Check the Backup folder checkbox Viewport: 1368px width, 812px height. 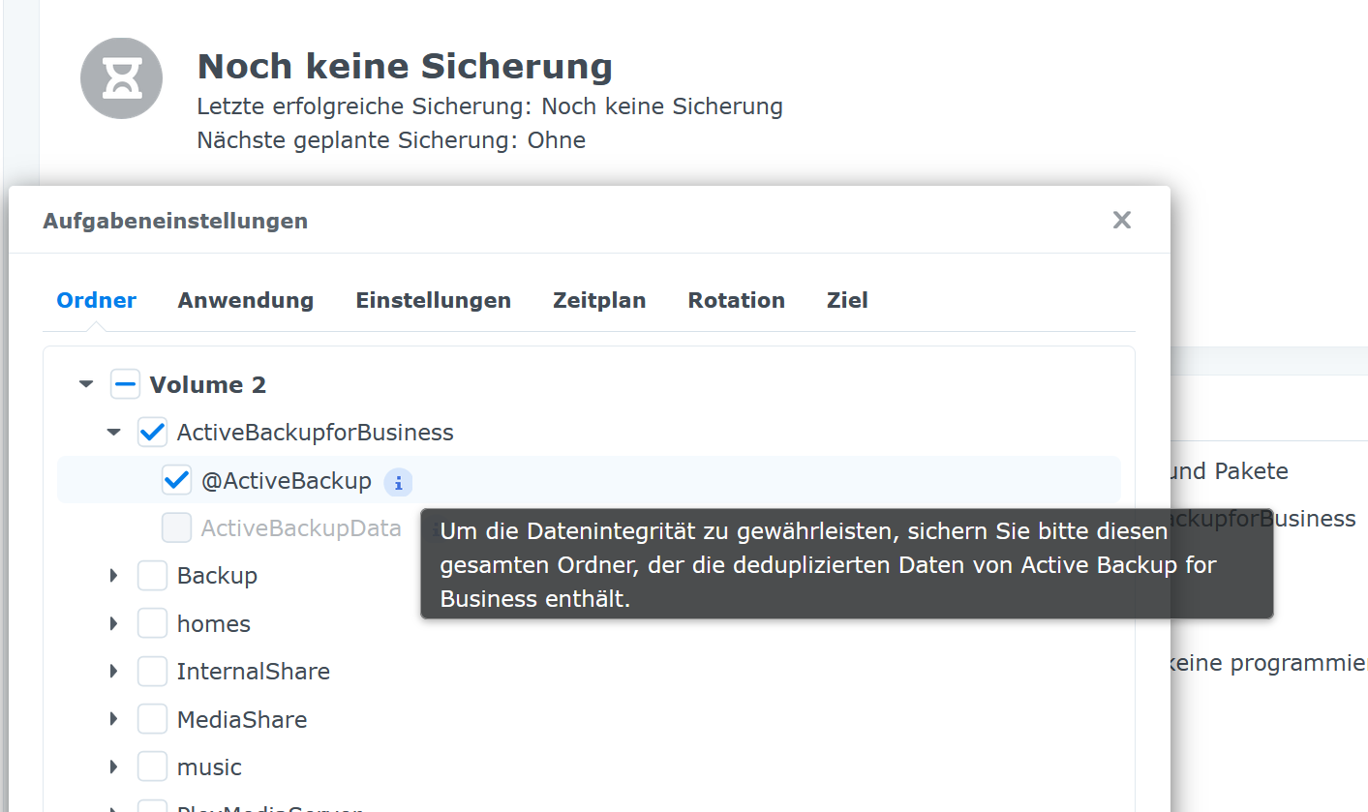tap(152, 574)
